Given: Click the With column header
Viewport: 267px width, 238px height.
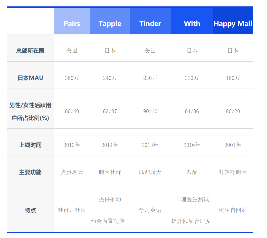Looking at the screenshot, I should [192, 24].
